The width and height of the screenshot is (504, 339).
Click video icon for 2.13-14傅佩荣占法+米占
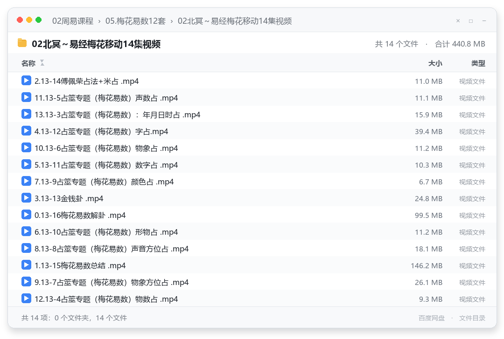[26, 81]
